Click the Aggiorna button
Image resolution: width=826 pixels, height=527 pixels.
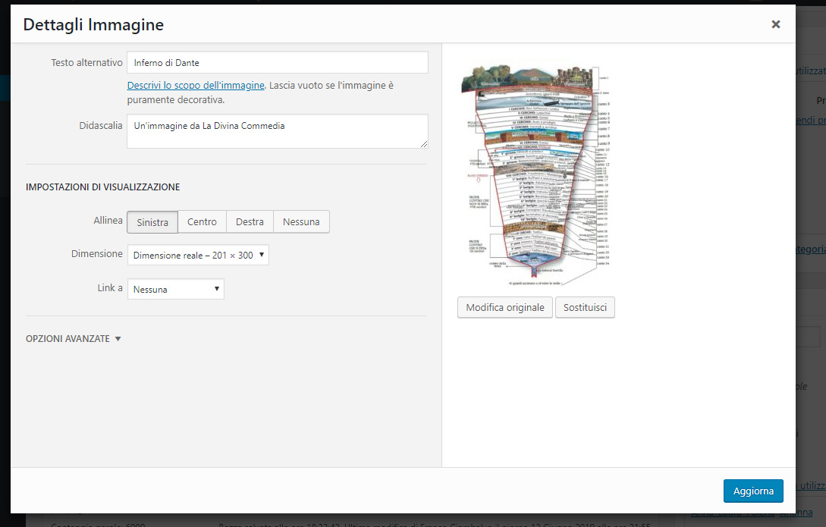click(x=753, y=491)
